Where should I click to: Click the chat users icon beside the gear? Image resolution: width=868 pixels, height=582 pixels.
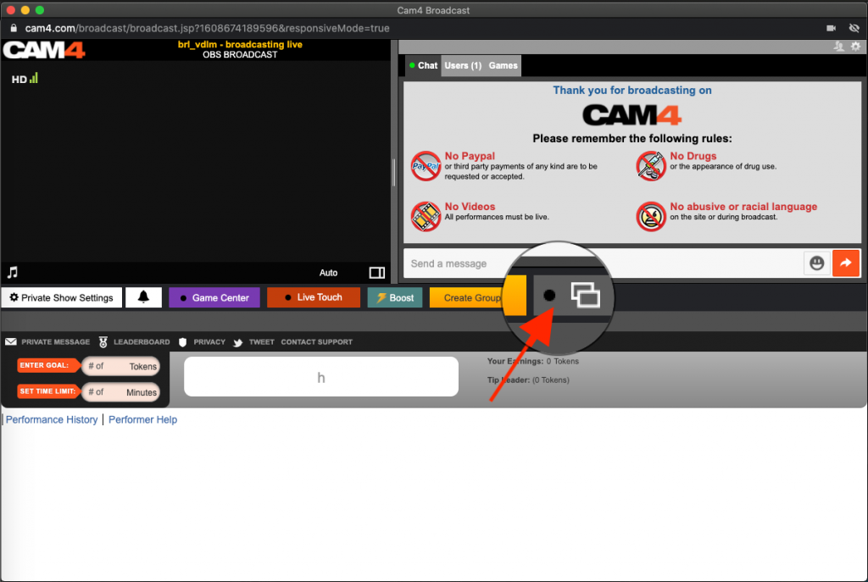coord(839,47)
